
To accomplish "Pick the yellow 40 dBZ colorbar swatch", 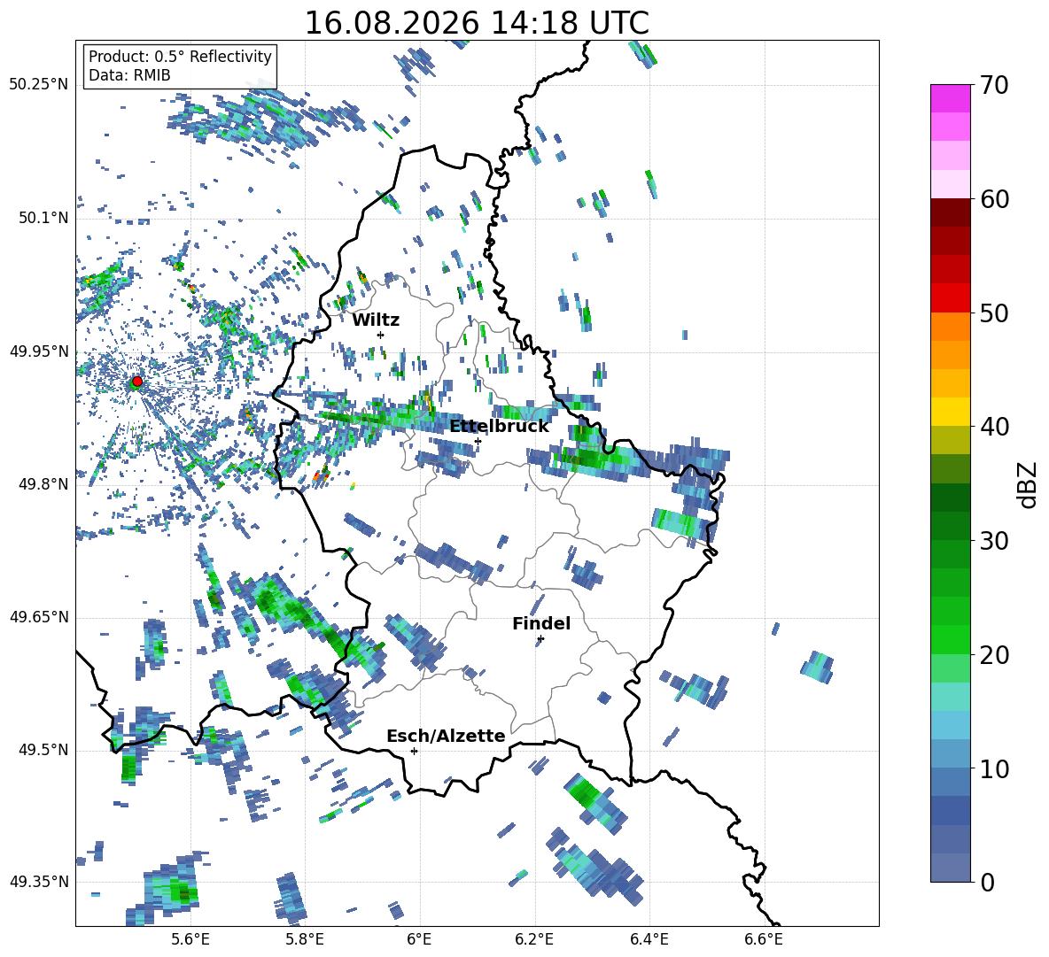I will tap(950, 412).
